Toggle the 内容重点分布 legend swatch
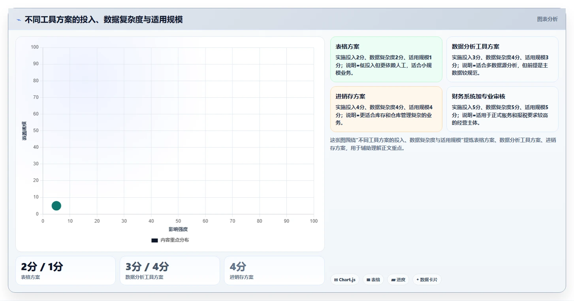This screenshot has width=574, height=301. tap(154, 240)
